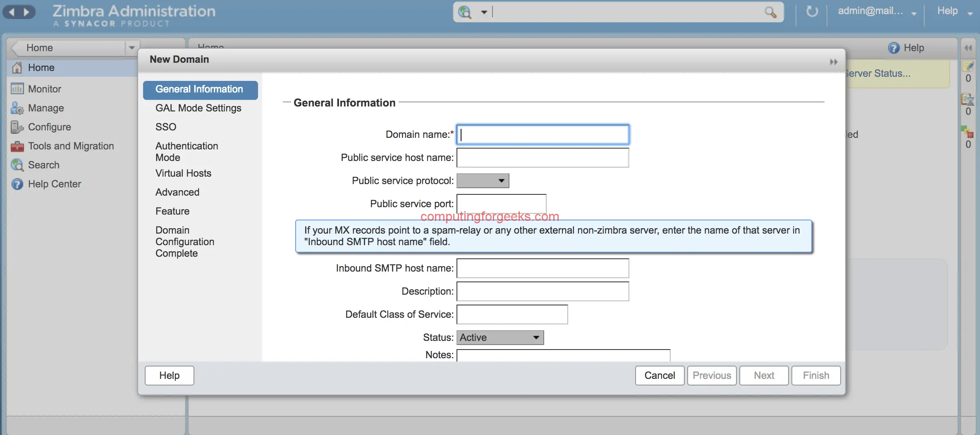980x435 pixels.
Task: Click the dialog's double-arrow expand icon
Action: pos(834,62)
